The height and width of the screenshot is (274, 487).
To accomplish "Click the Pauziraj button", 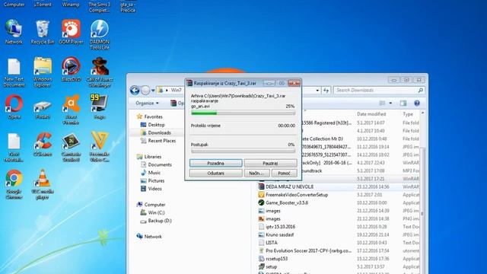I will 271,163.
